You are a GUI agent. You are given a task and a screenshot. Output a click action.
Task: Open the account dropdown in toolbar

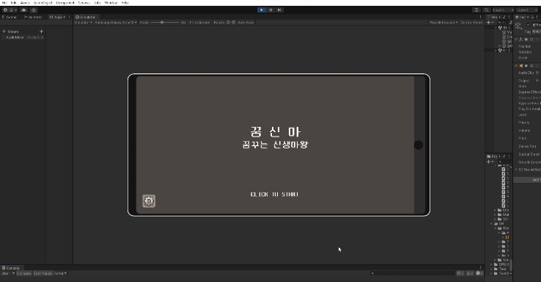[10, 10]
